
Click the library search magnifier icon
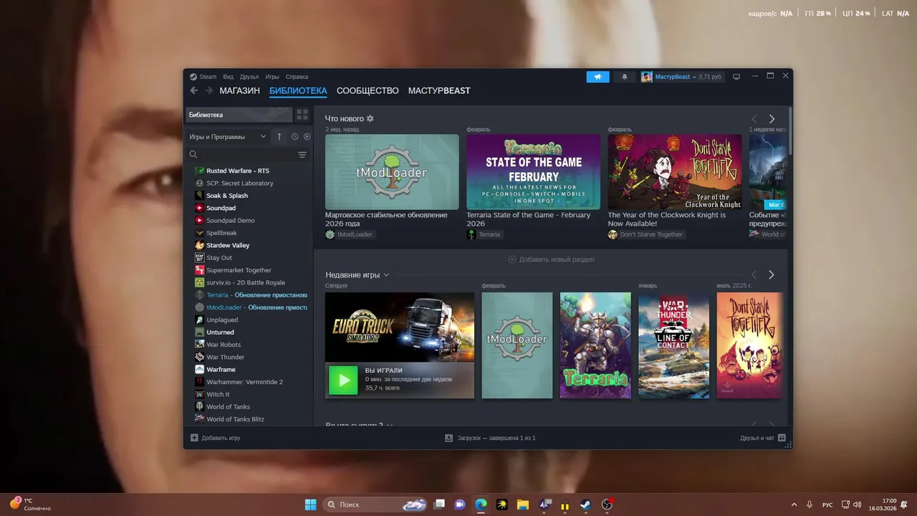click(193, 155)
